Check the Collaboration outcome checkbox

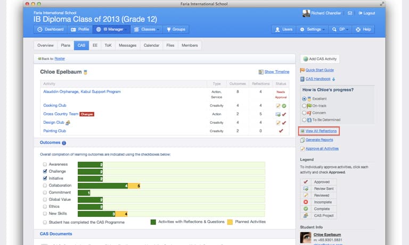pyautogui.click(x=45, y=185)
